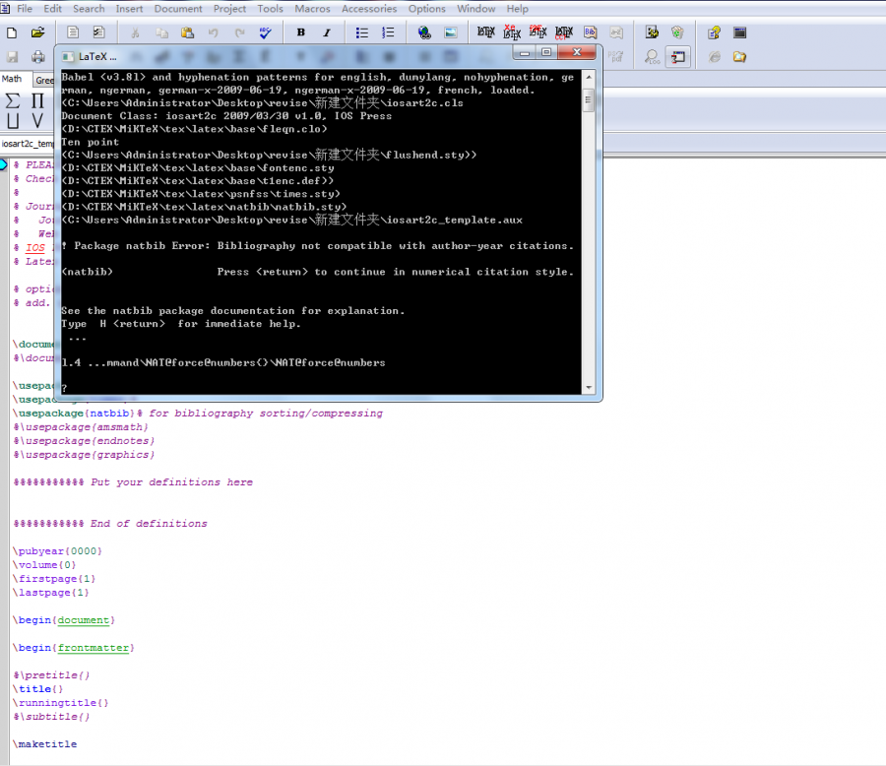Toggle bold text formatting
This screenshot has width=886, height=766.
(300, 32)
